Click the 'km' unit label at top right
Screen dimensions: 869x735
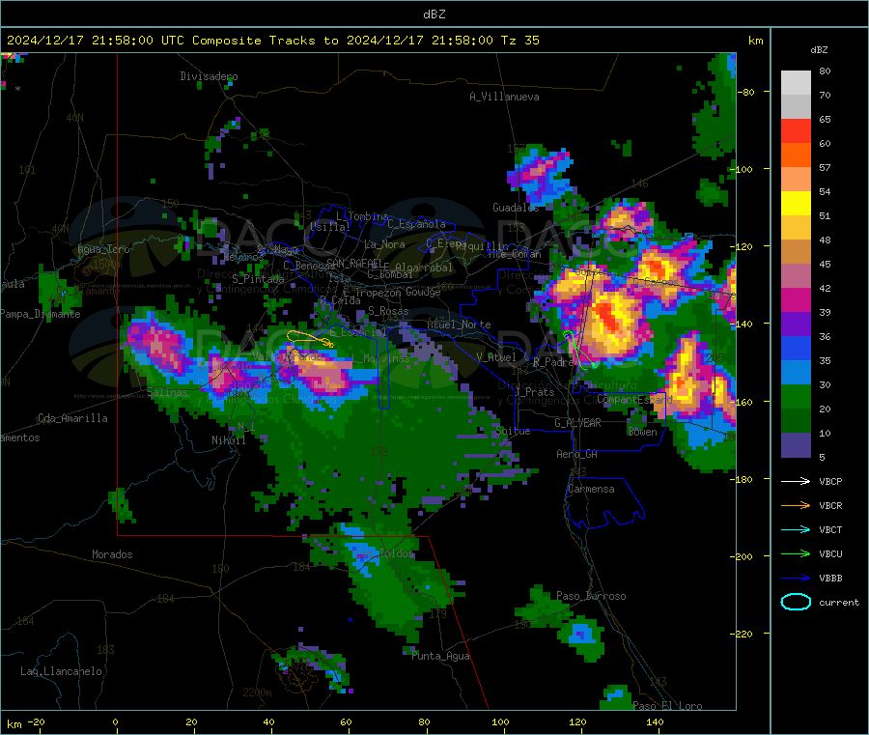(755, 41)
